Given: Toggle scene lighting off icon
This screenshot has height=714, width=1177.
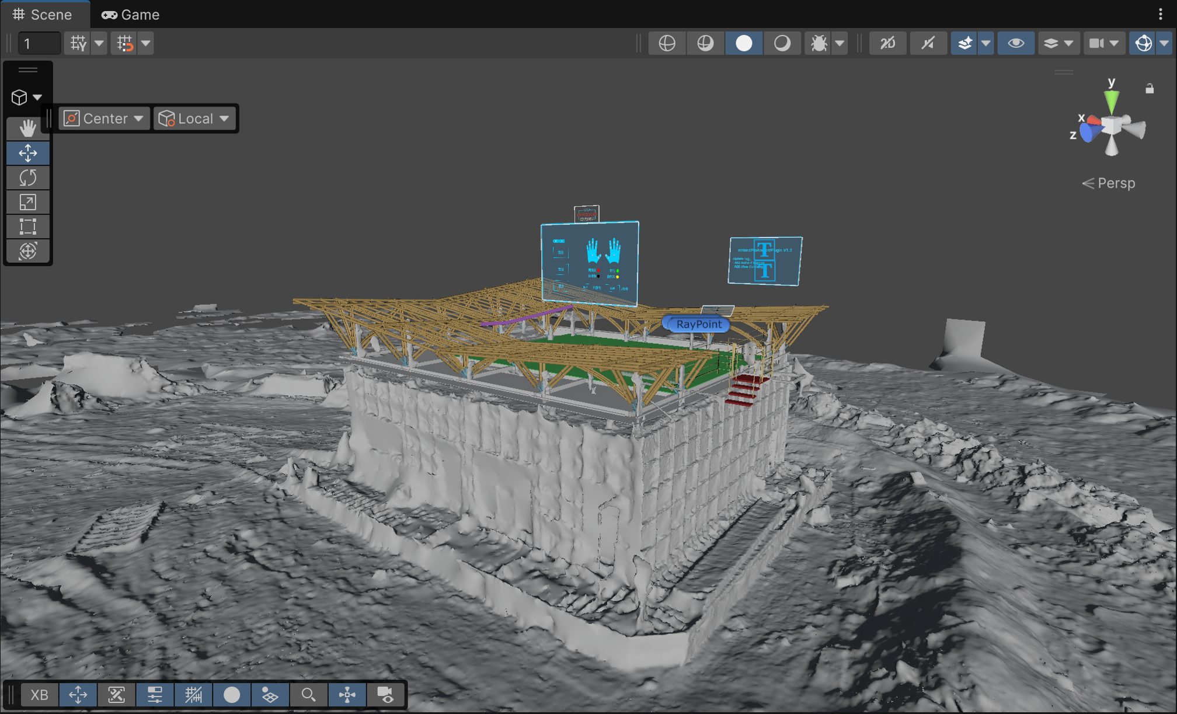Looking at the screenshot, I should click(928, 43).
